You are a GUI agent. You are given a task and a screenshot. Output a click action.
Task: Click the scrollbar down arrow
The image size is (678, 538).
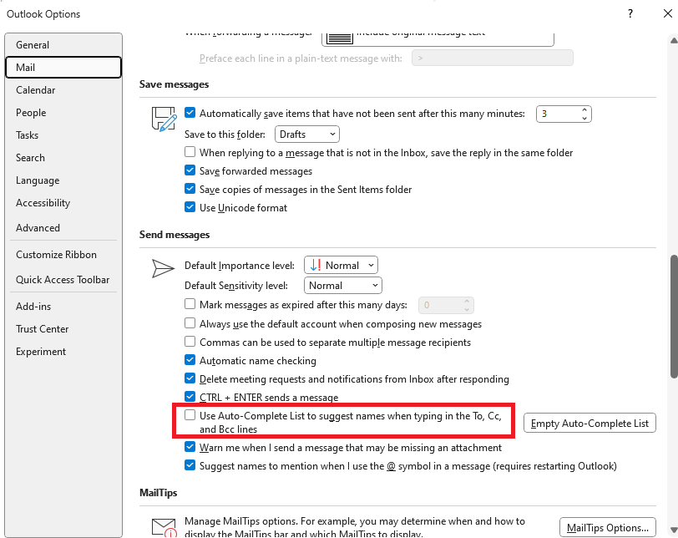coord(674,530)
